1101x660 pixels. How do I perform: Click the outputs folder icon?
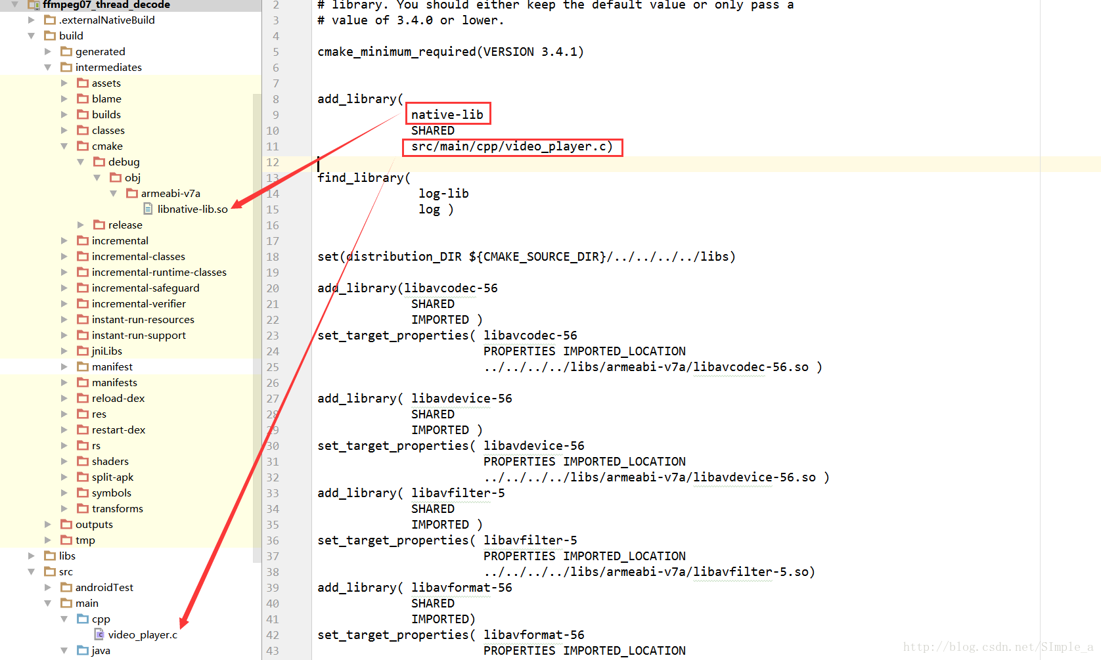pos(66,524)
